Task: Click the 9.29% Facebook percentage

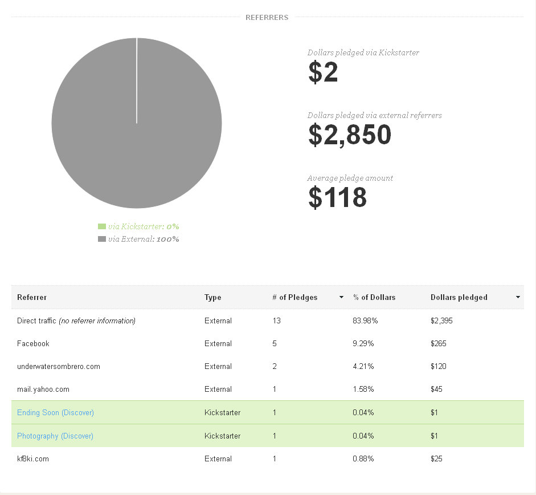Action: (x=363, y=343)
